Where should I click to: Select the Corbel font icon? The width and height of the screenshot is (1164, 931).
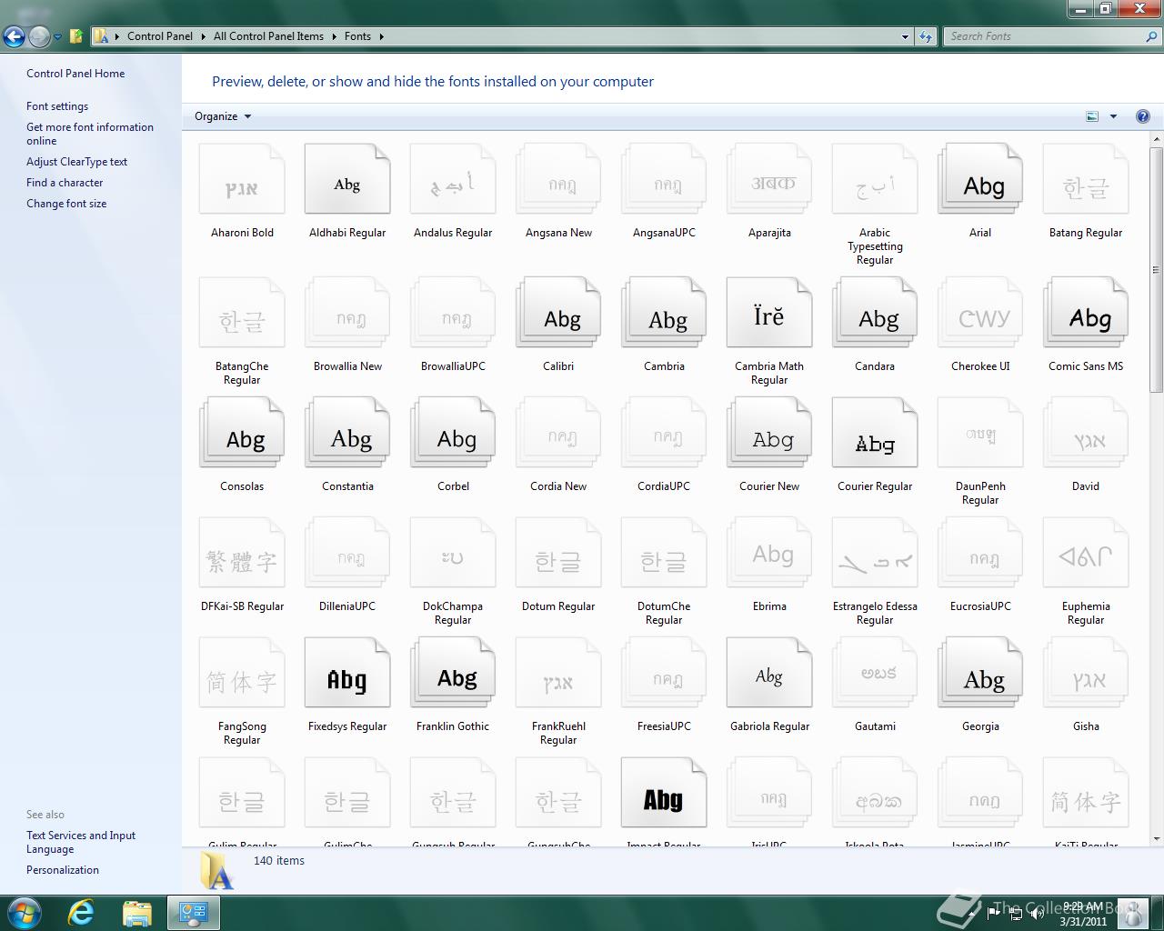pyautogui.click(x=453, y=434)
